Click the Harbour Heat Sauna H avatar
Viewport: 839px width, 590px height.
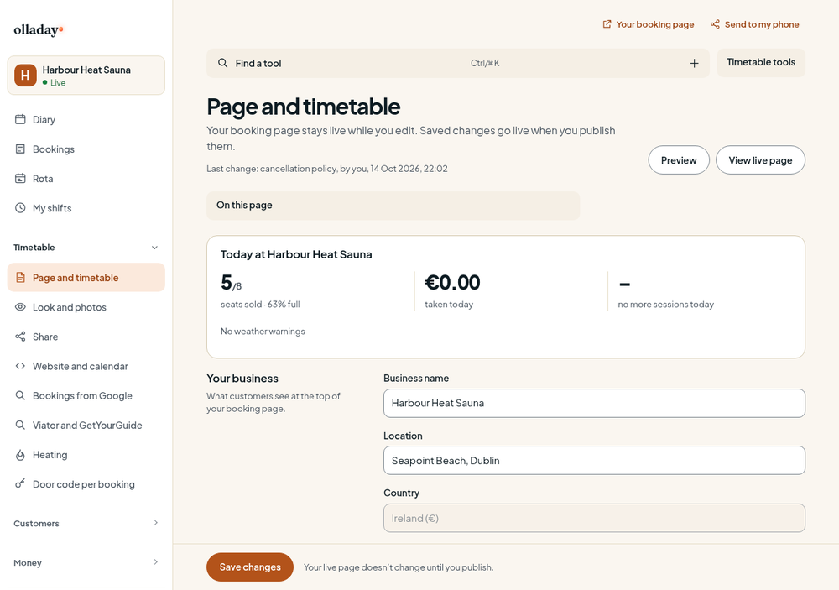(25, 76)
